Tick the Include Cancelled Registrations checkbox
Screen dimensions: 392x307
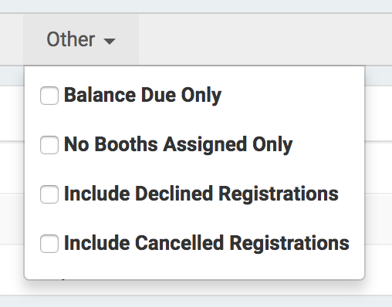49,244
